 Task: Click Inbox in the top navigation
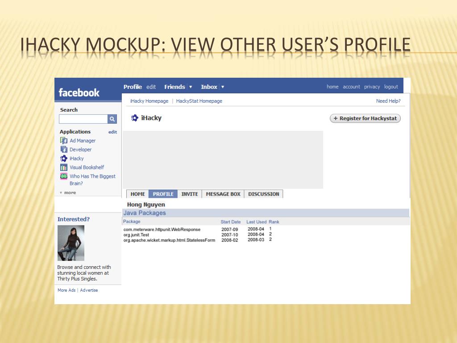[209, 87]
